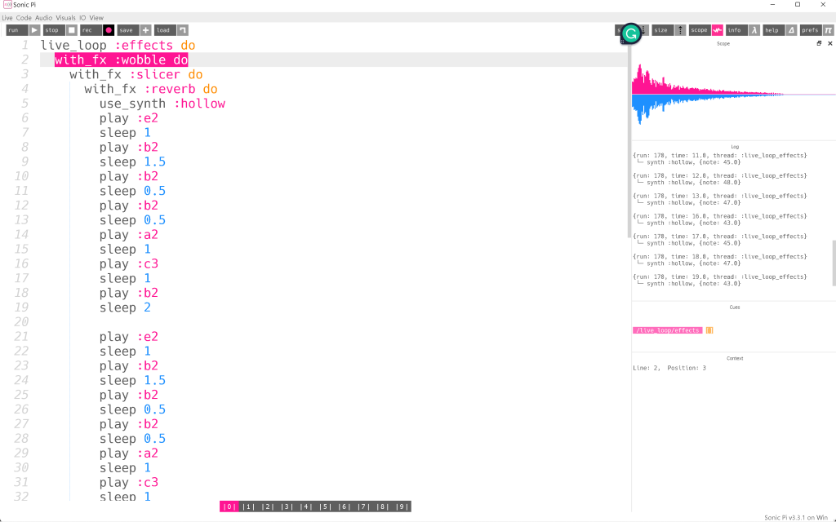This screenshot has height=522, width=836.
Task: Click line number 20 in the gutter
Action: (x=21, y=321)
